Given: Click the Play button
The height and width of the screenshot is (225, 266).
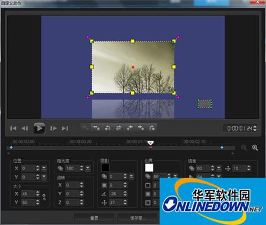Looking at the screenshot, I should pos(39,128).
